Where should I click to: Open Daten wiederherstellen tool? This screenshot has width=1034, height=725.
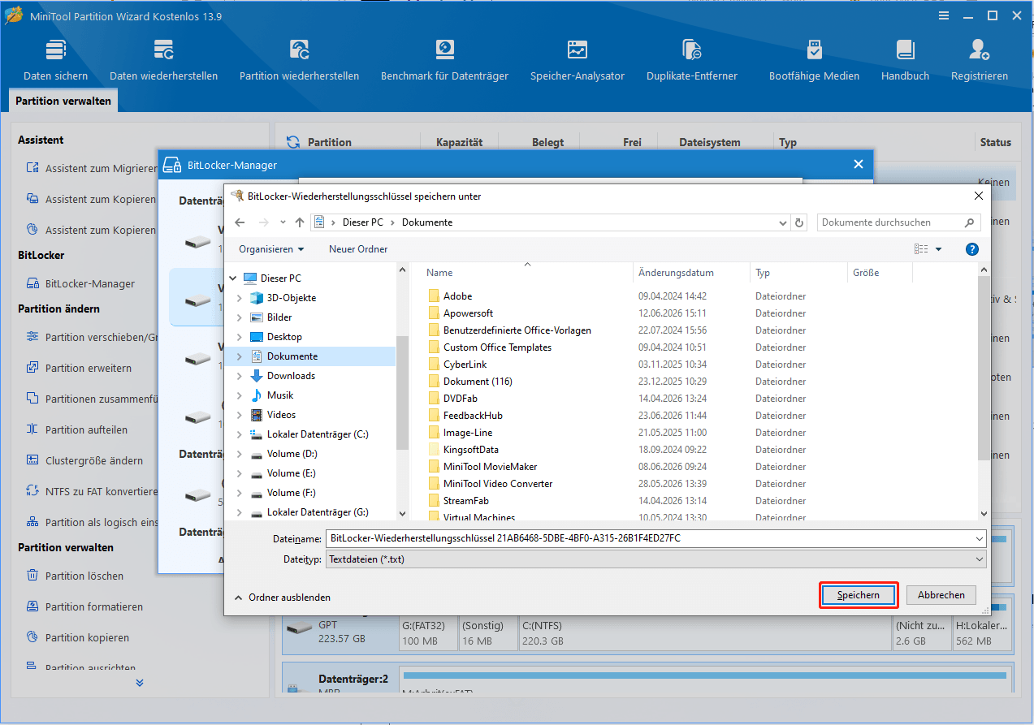pos(163,60)
